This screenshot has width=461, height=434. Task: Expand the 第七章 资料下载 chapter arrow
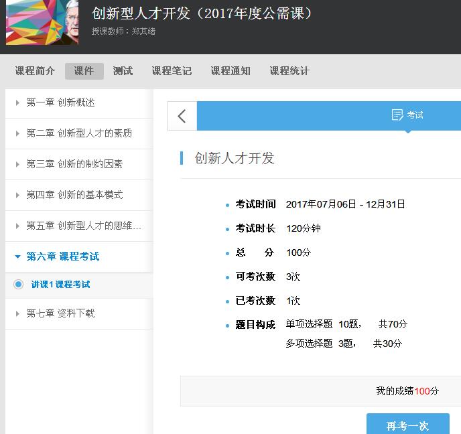coord(17,313)
